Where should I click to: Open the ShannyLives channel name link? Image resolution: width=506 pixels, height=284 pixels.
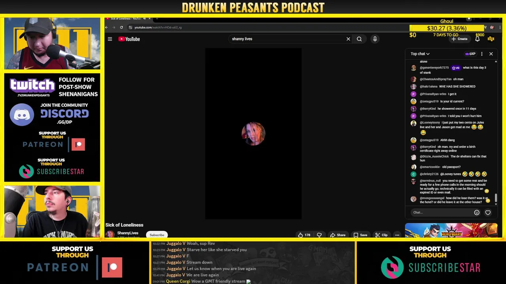[x=128, y=233]
